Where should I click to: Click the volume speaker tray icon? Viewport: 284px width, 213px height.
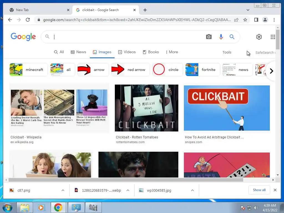point(256,208)
